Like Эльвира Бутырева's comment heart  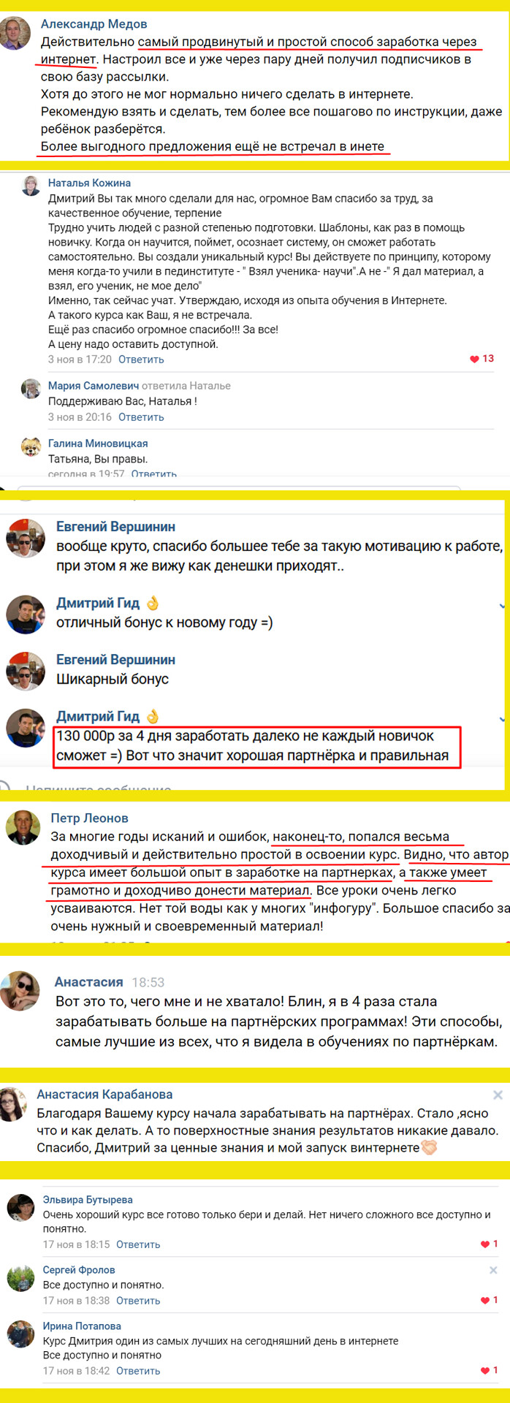pos(484,1244)
